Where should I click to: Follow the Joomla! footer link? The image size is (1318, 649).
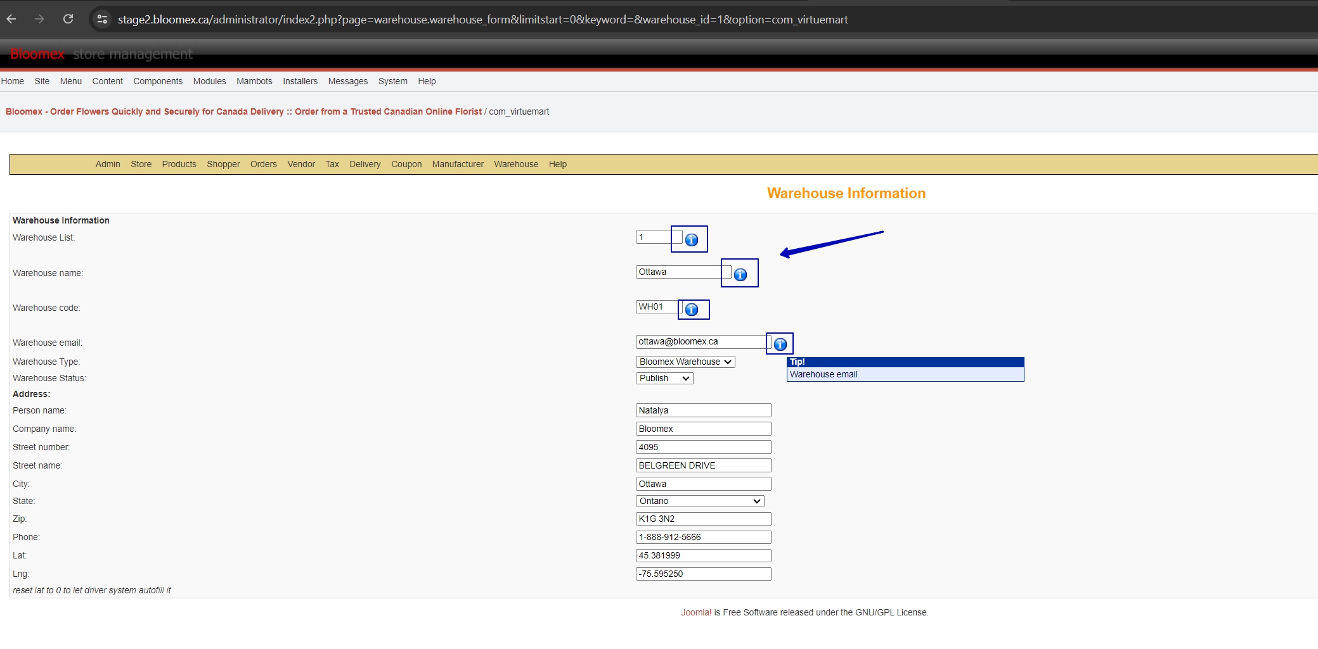[696, 612]
